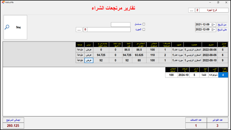Viewport: 231px width, 130px height.
Task: Enable the مسلسل checkbox
Action: pos(144,24)
